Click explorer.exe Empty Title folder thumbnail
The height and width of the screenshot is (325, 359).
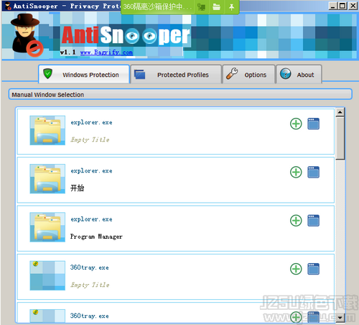(x=47, y=130)
